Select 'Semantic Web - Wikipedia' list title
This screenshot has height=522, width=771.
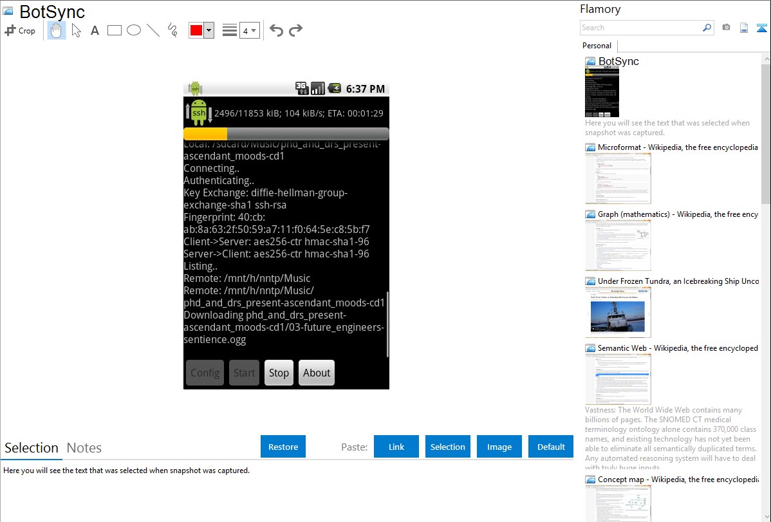coord(678,348)
